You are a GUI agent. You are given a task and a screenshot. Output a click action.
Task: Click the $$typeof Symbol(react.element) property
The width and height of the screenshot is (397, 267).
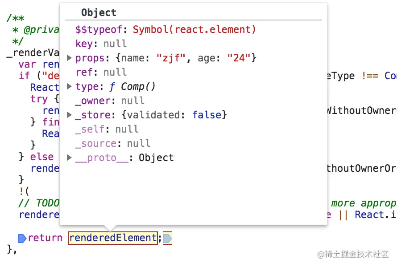point(165,29)
